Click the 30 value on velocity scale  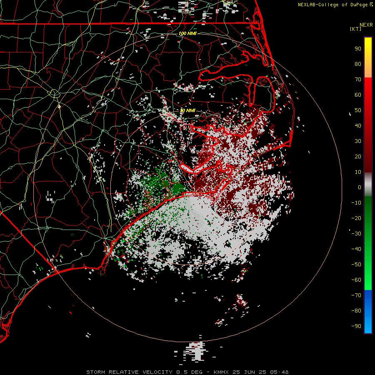click(x=358, y=141)
